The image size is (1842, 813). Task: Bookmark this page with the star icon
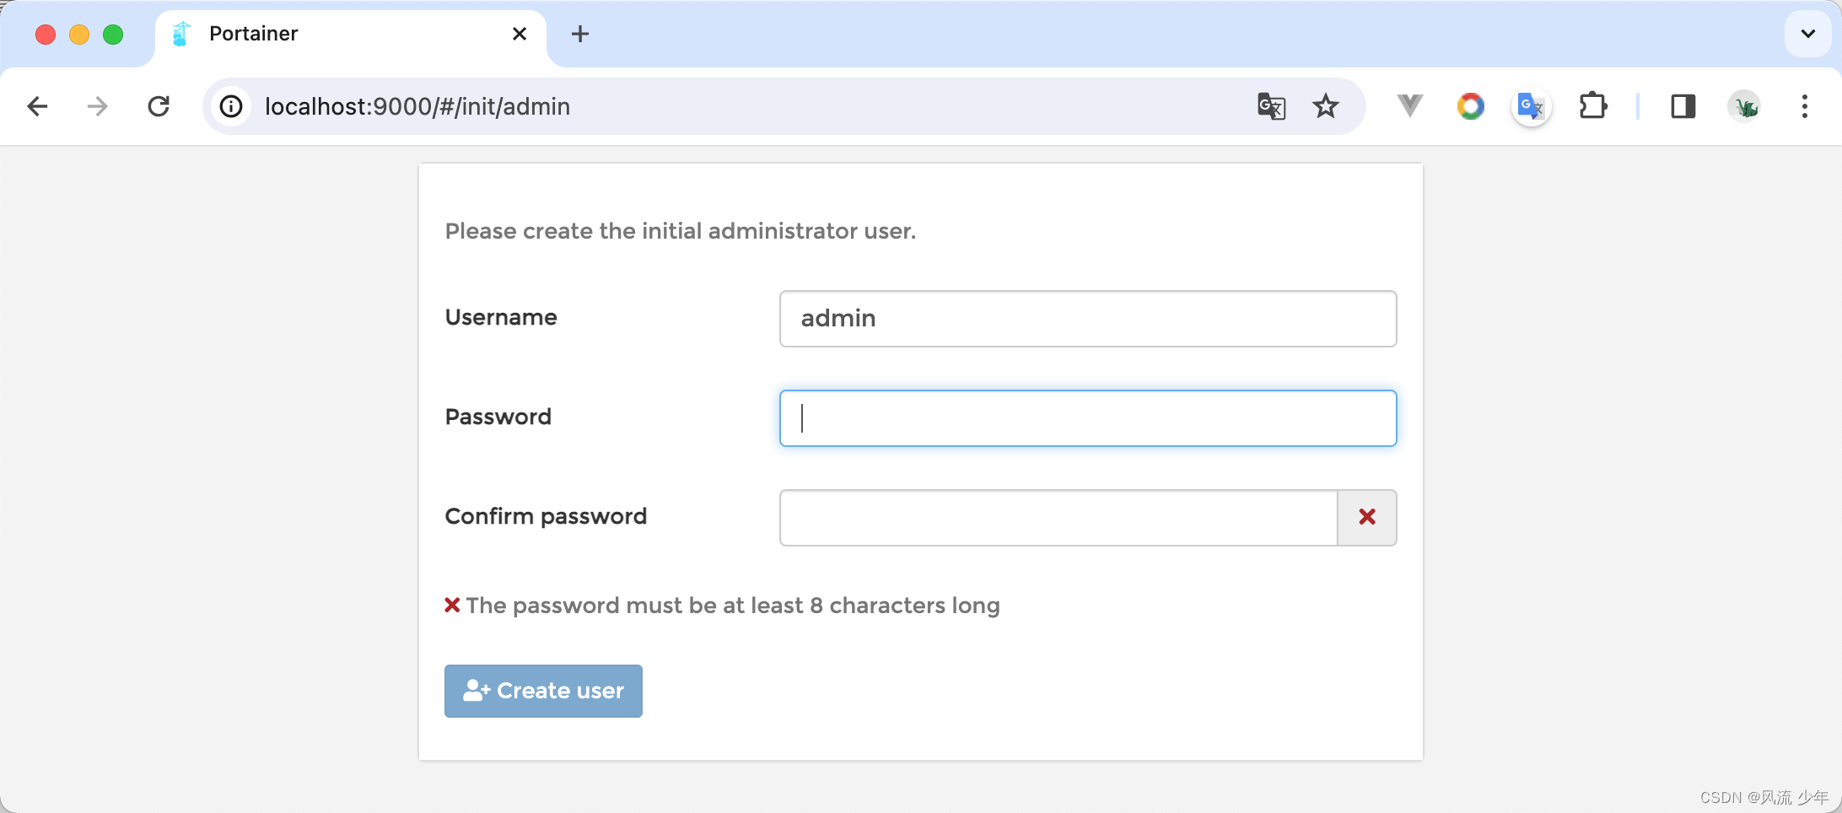[x=1326, y=106]
